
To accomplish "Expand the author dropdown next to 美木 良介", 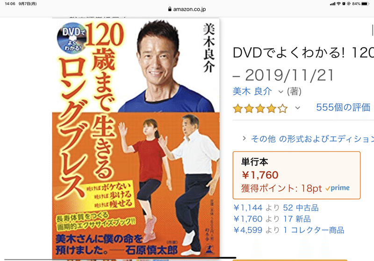I will coord(281,92).
